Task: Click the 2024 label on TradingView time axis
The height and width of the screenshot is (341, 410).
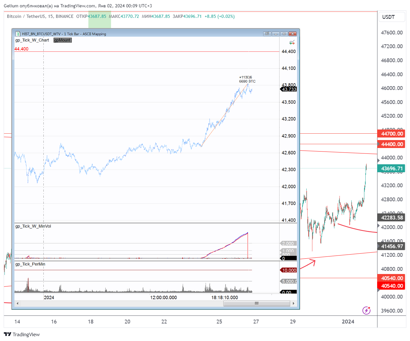Action: click(x=348, y=322)
